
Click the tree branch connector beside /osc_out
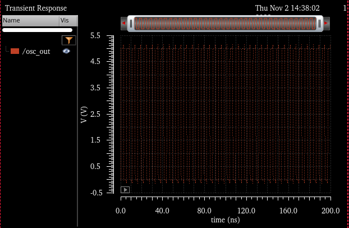coord(7,51)
